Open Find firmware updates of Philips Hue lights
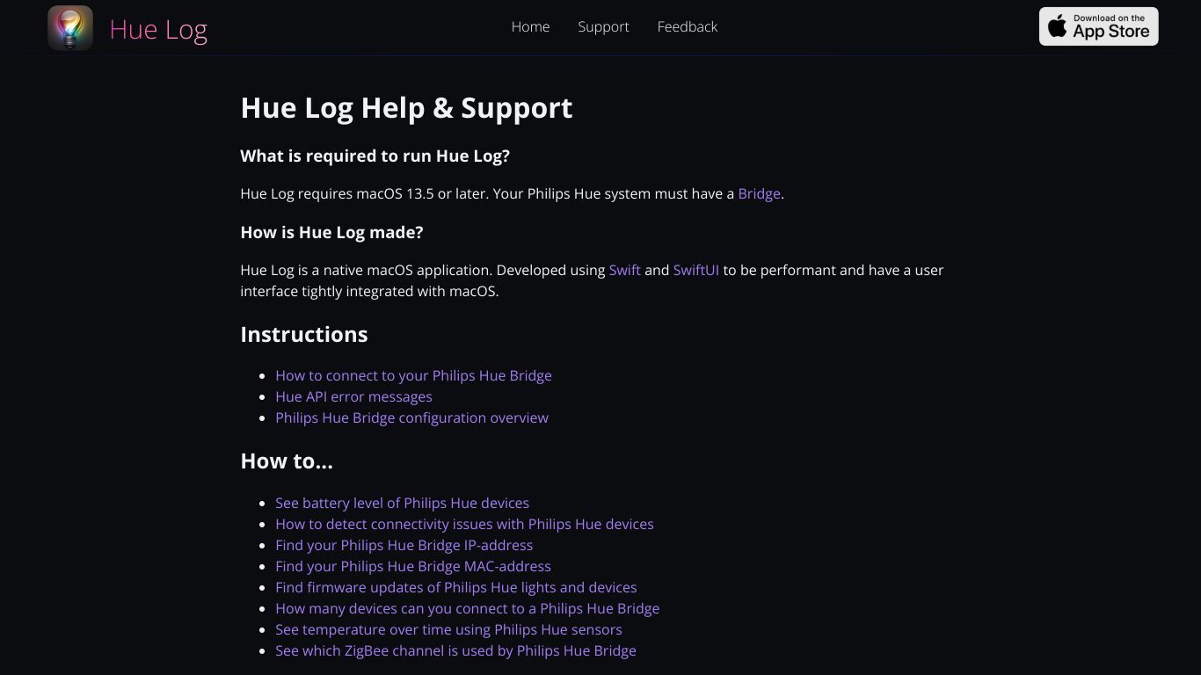 (x=455, y=587)
